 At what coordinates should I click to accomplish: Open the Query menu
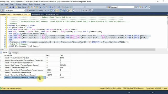tap(12, 4)
